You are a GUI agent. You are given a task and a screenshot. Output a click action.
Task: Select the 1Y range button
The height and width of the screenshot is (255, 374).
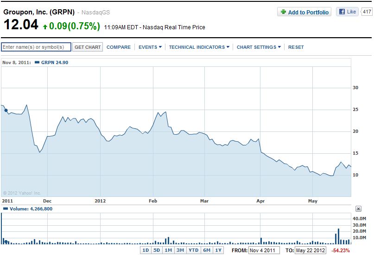click(x=218, y=250)
